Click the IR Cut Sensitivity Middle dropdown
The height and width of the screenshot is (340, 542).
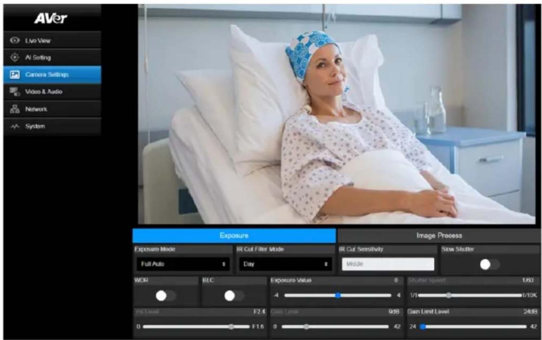pyautogui.click(x=388, y=264)
